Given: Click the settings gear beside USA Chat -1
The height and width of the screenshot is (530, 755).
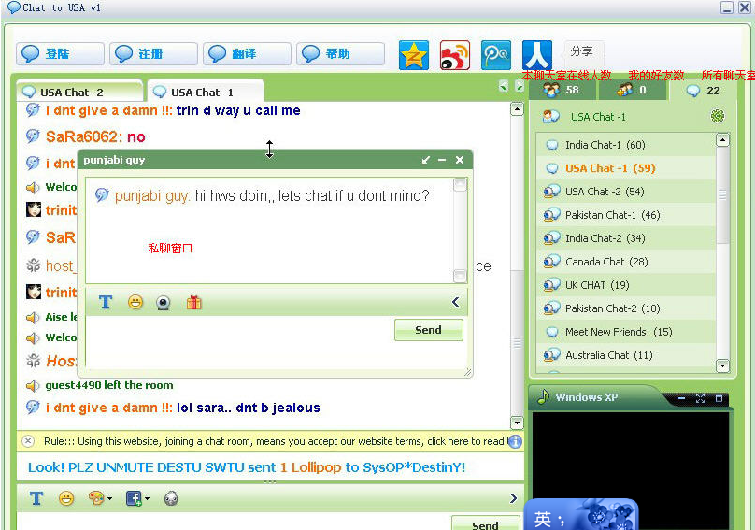Looking at the screenshot, I should 717,117.
